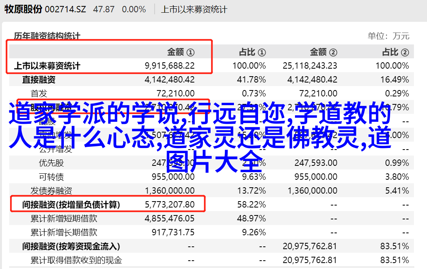Click the total amount 9,915,688.22
Image resolution: width=427 pixels, height=269 pixels.
pos(170,66)
